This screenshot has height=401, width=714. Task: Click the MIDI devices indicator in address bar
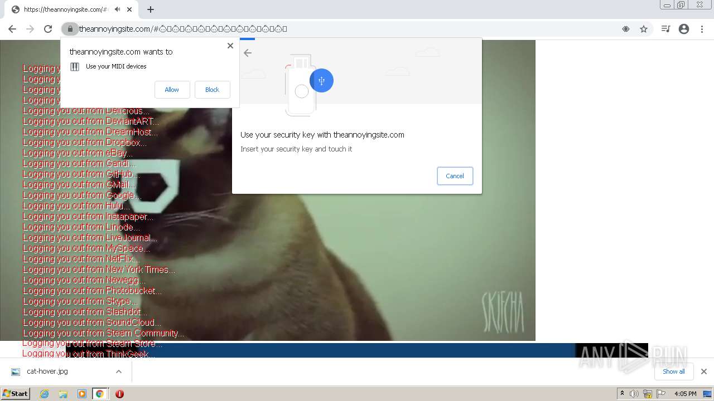tap(626, 29)
